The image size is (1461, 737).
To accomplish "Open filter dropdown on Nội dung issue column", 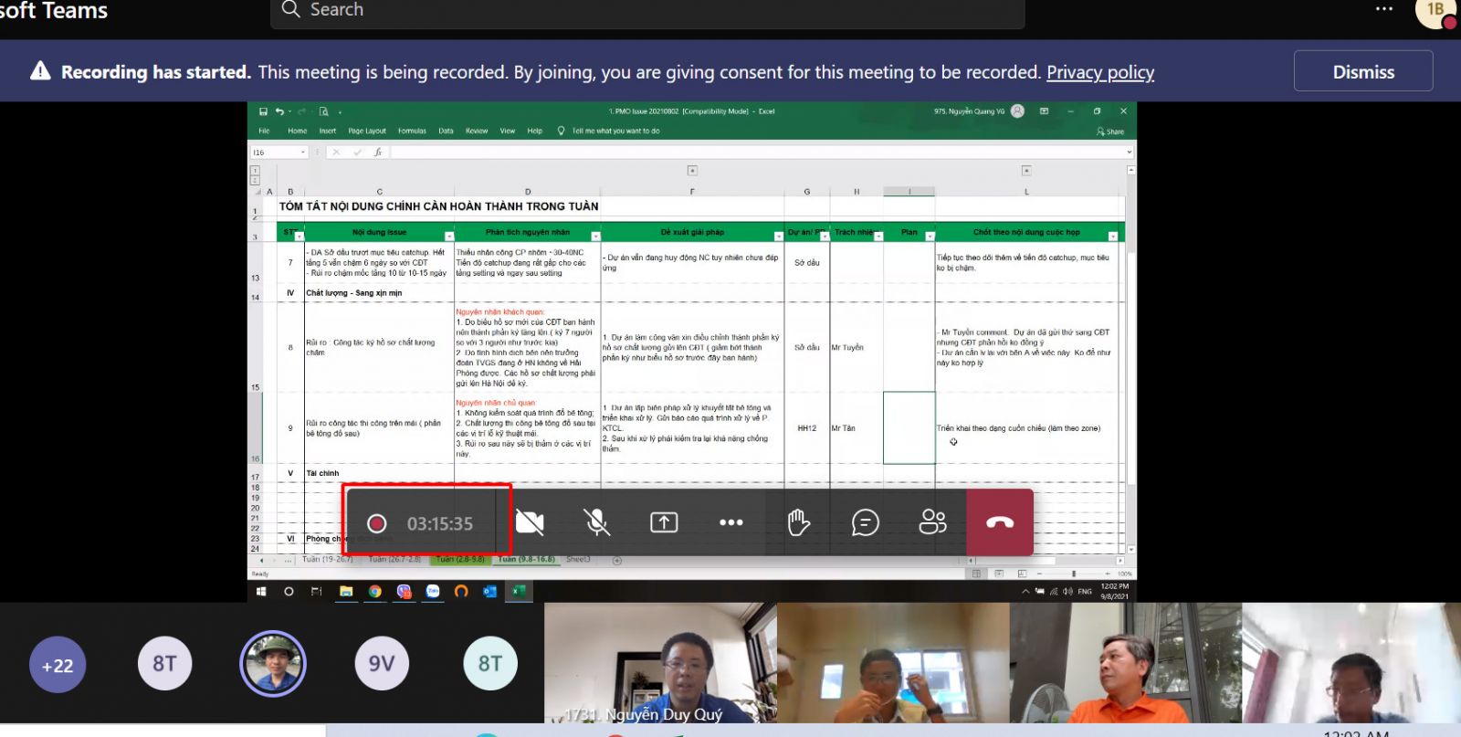I will (448, 237).
